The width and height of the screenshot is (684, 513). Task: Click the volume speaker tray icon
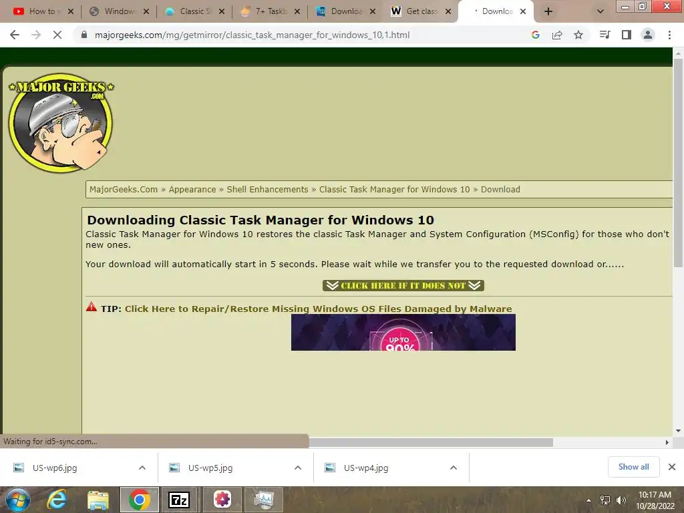point(621,500)
